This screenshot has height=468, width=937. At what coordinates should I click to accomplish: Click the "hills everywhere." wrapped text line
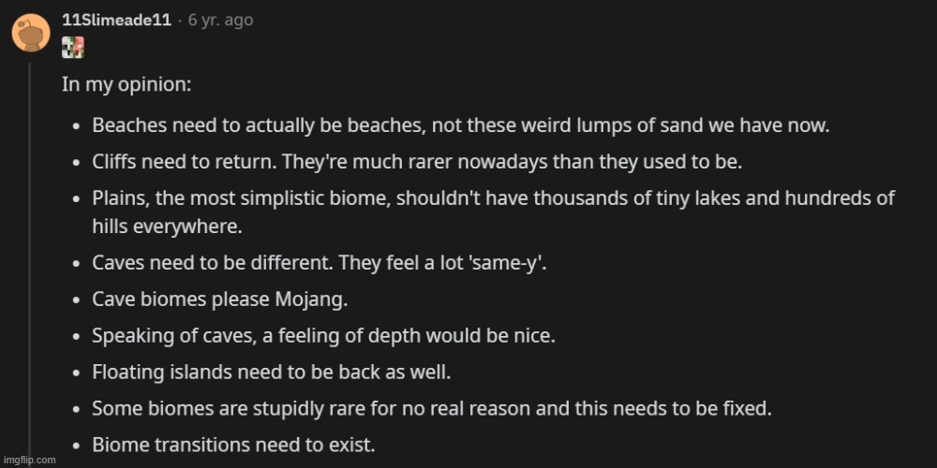pyautogui.click(x=156, y=226)
